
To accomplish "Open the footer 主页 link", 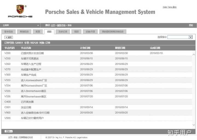I will [x=10, y=138].
